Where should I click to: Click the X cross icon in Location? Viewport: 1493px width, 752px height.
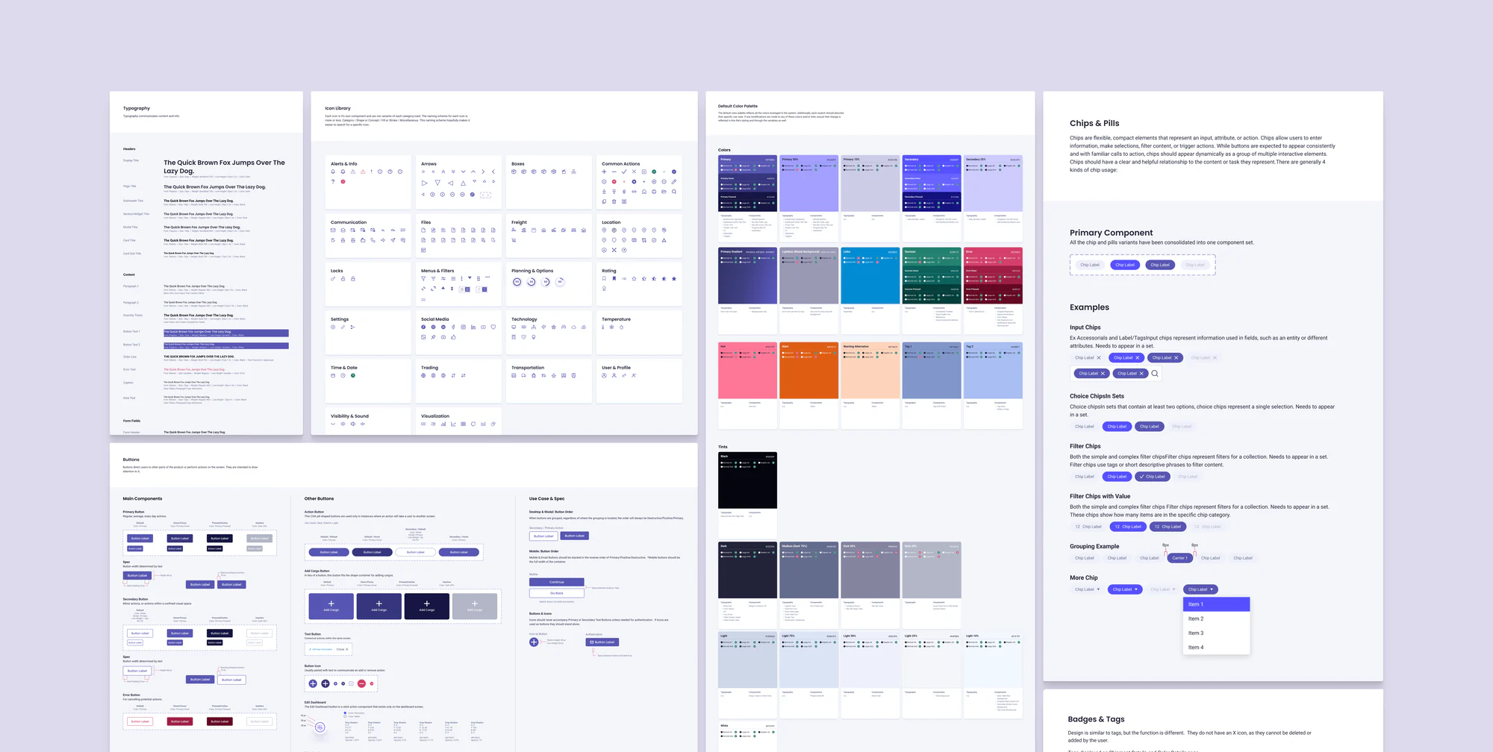pos(614,250)
